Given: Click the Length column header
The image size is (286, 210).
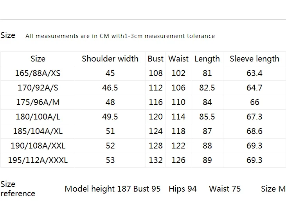Looking at the screenshot, I should pos(207,59).
